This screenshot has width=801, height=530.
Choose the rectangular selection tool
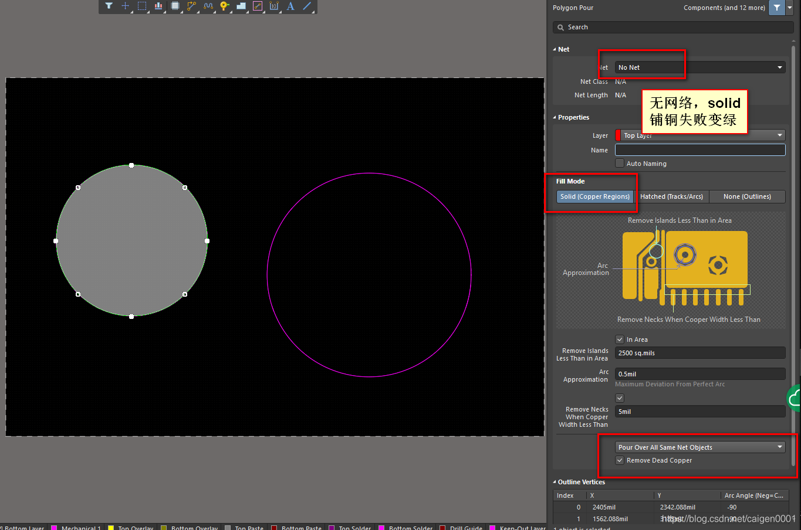click(x=142, y=6)
